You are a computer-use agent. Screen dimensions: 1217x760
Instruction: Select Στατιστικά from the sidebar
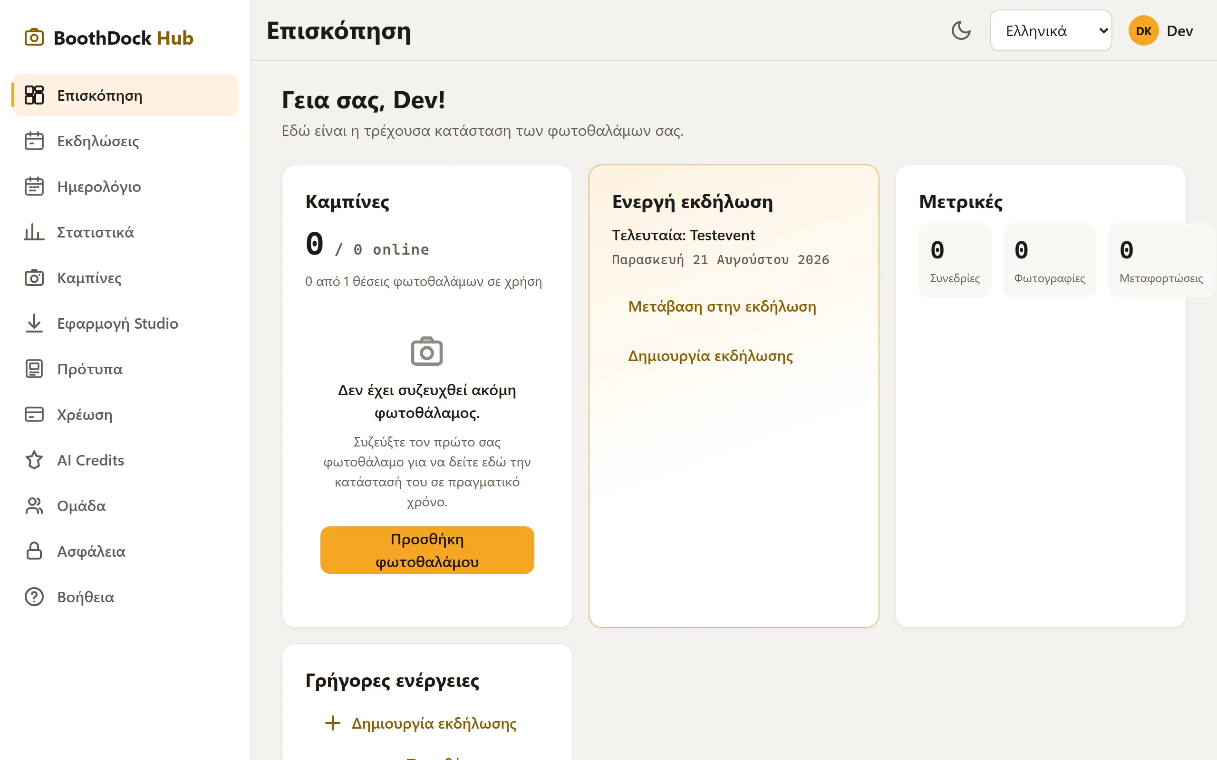(125, 232)
